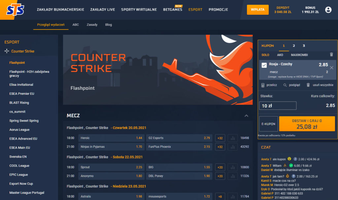The height and width of the screenshot is (200, 338).
Task: Open statistics icon for Anonymo vs DBL Poney
Action: tap(233, 176)
